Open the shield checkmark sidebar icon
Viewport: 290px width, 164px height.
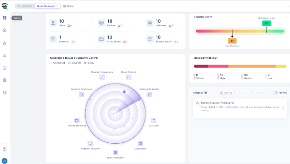(5, 30)
